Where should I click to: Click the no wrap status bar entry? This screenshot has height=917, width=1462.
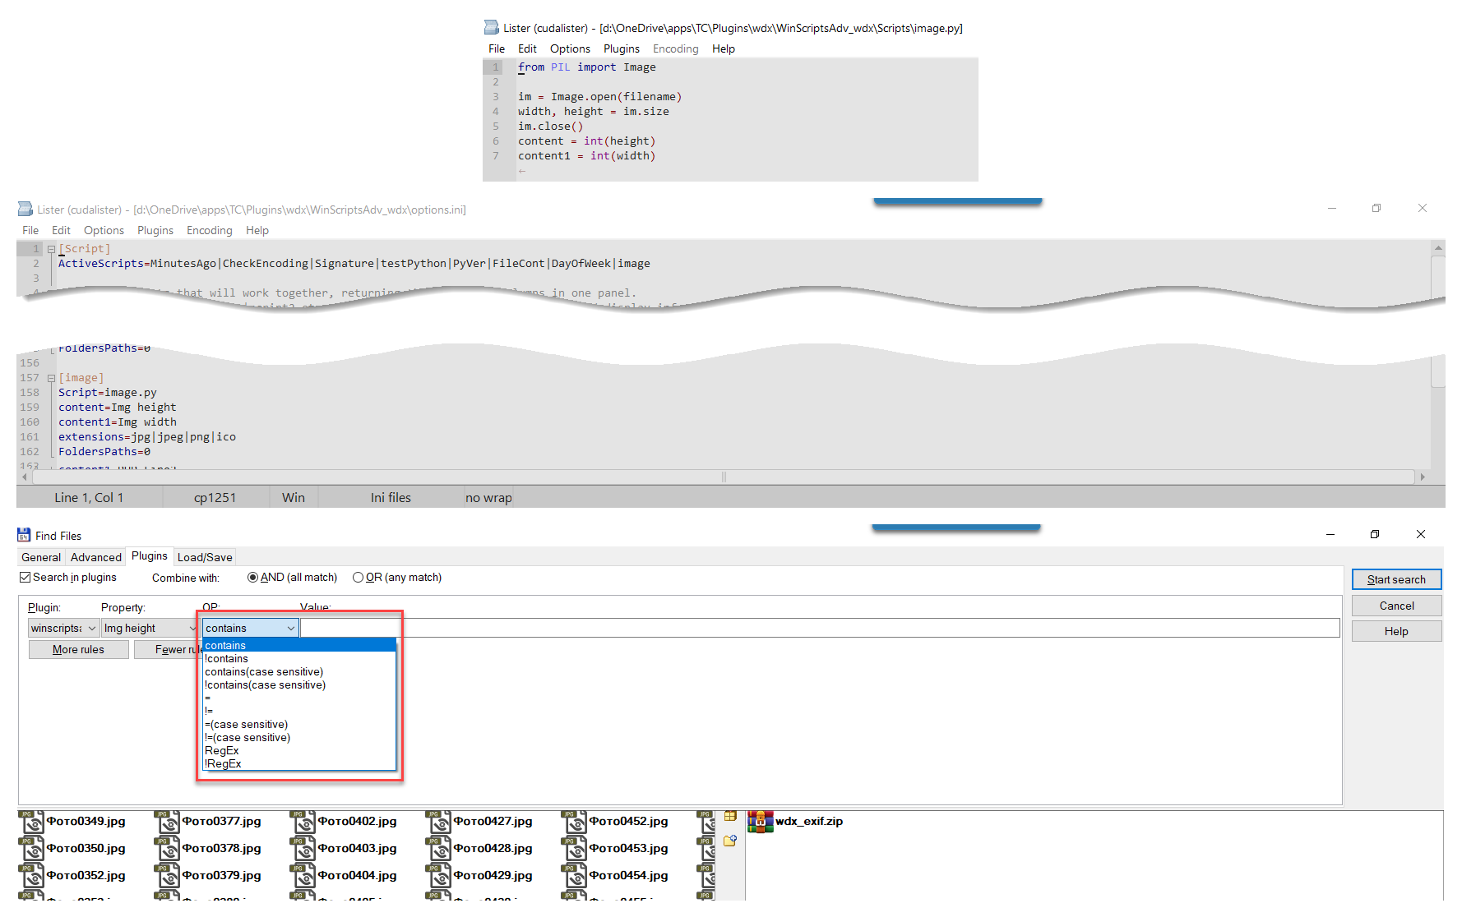point(488,497)
